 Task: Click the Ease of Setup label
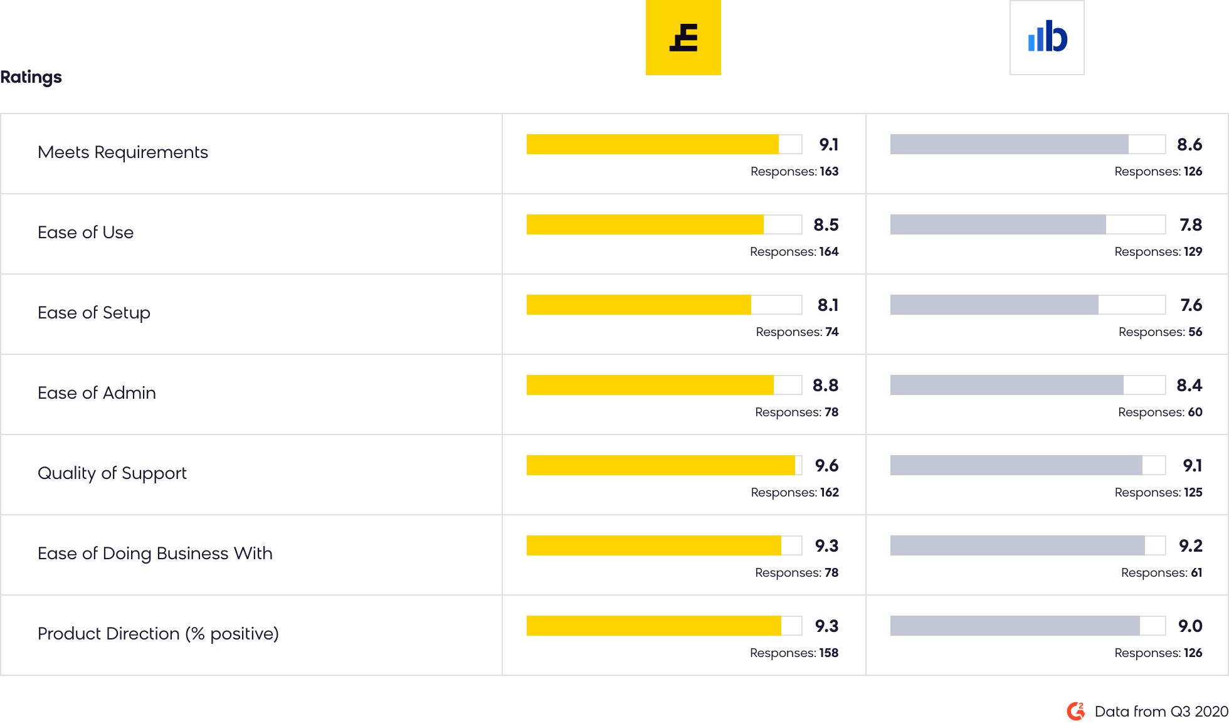pyautogui.click(x=94, y=313)
